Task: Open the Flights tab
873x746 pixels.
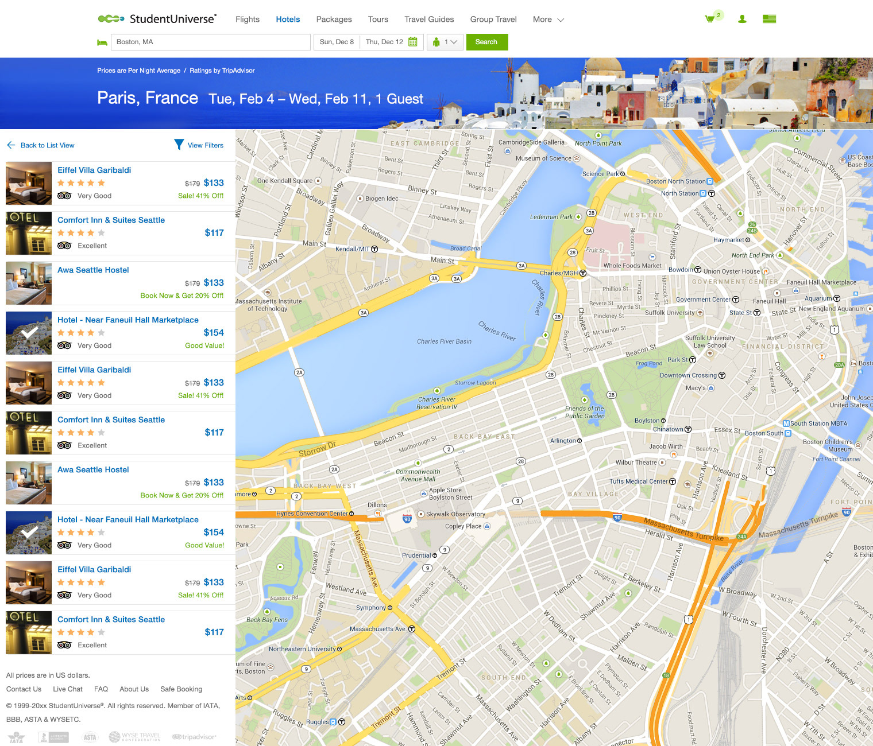Action: (248, 20)
